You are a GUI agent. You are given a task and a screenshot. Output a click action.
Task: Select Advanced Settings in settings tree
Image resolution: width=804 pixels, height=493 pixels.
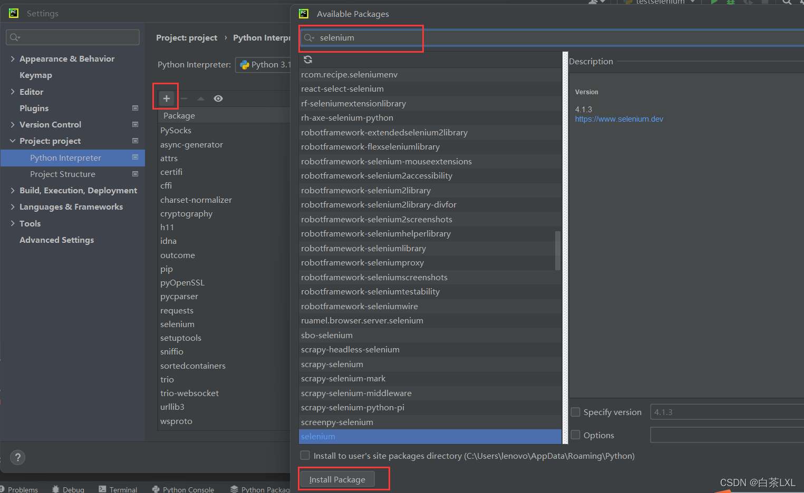(57, 240)
